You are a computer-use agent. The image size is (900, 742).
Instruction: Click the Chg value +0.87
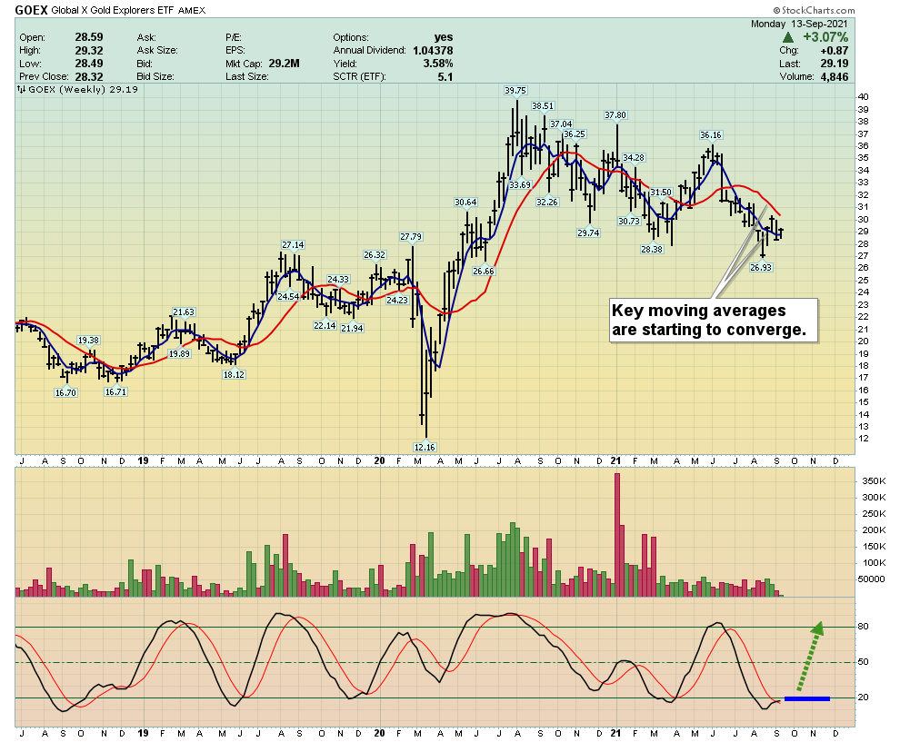834,51
